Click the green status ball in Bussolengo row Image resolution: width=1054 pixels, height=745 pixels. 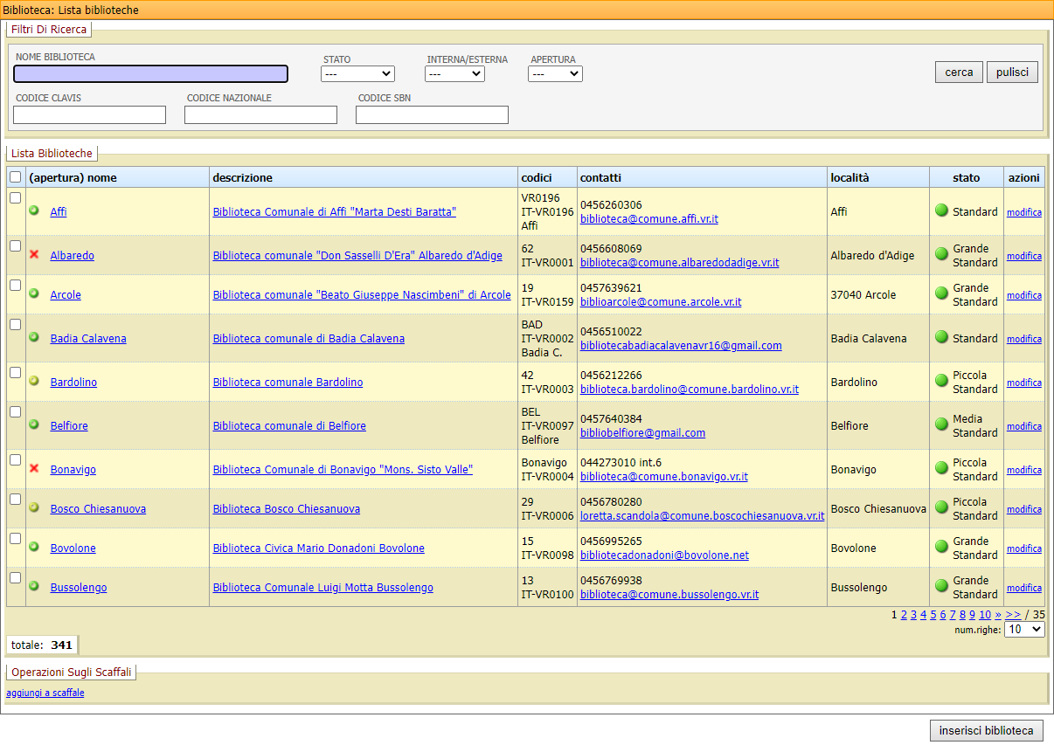click(941, 587)
